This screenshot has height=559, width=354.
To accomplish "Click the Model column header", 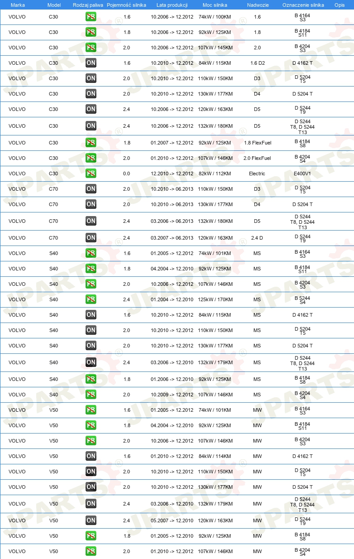I will (54, 5).
